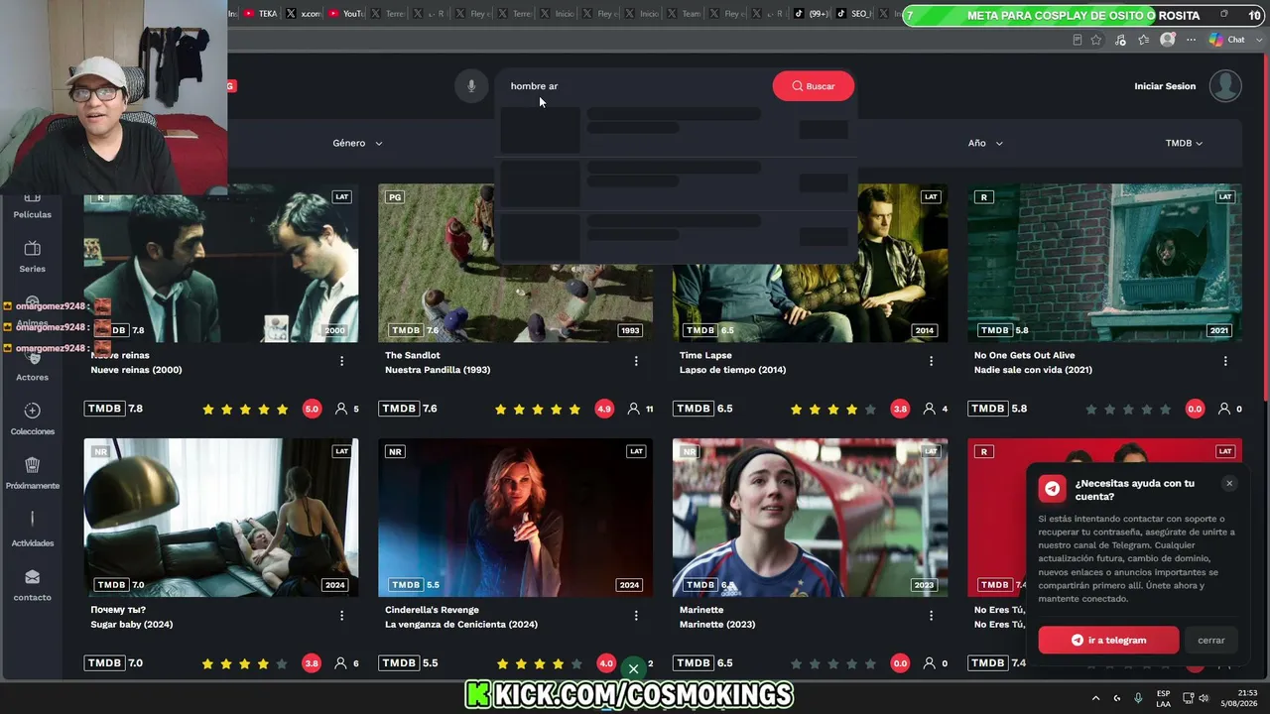Click the ESP LAA language indicator
1270x714 pixels.
1163,698
